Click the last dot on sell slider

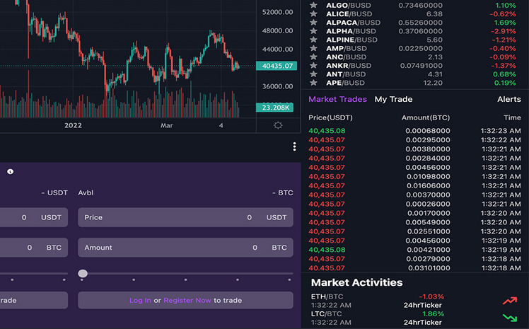pyautogui.click(x=289, y=279)
